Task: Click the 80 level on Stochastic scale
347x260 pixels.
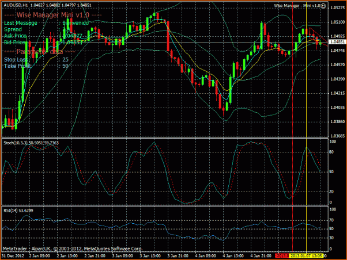Action: point(331,152)
